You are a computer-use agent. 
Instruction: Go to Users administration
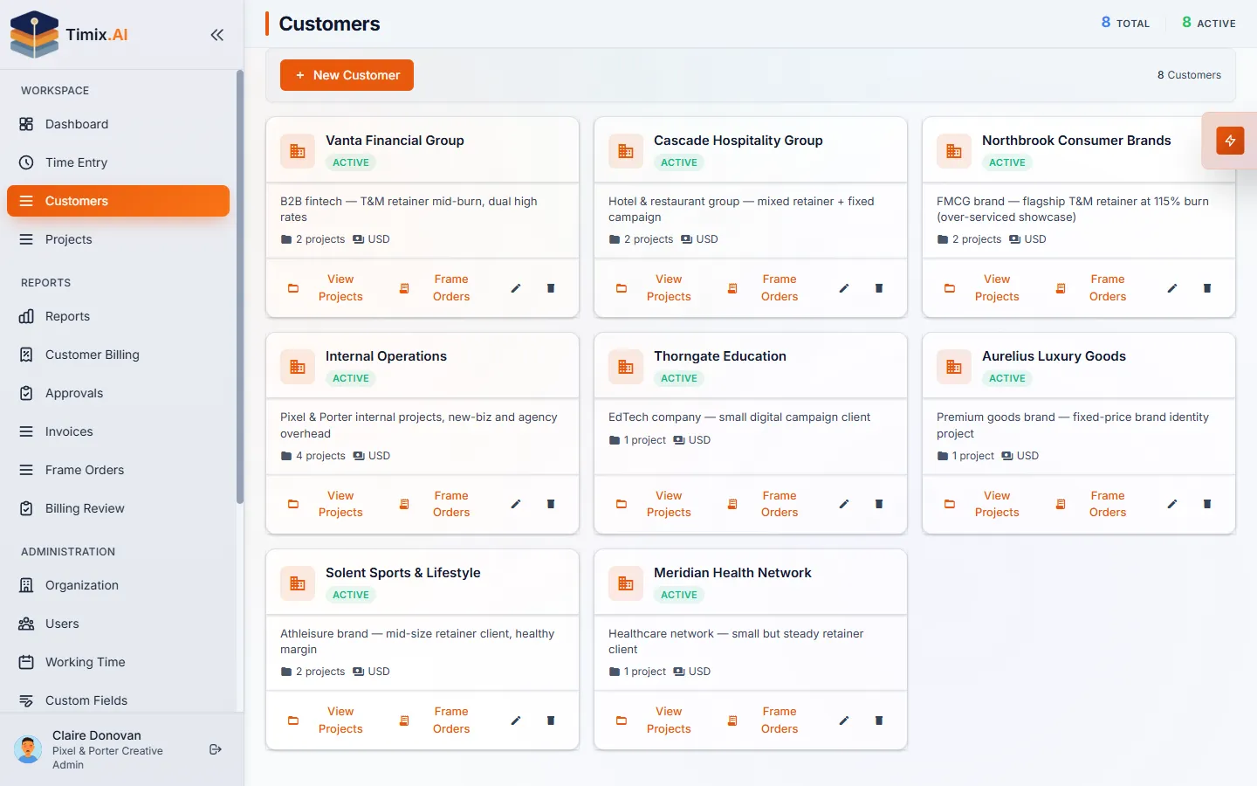tap(118, 624)
